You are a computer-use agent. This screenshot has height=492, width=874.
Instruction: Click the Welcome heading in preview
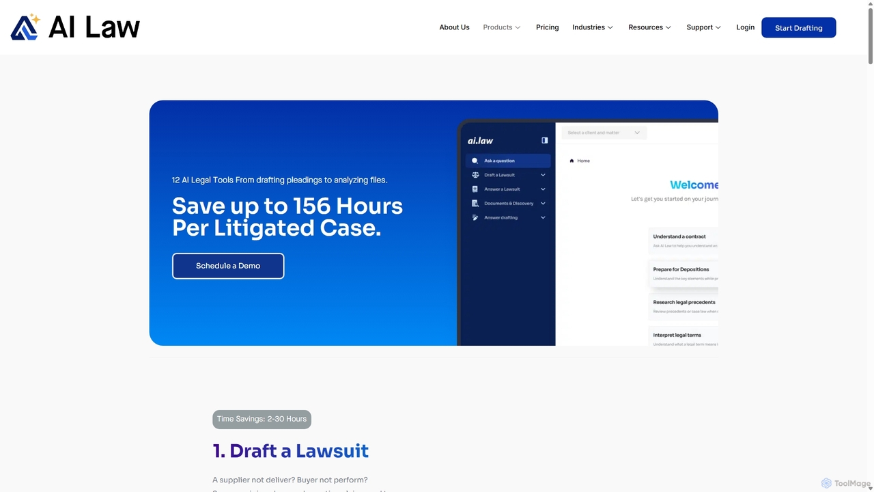point(694,184)
